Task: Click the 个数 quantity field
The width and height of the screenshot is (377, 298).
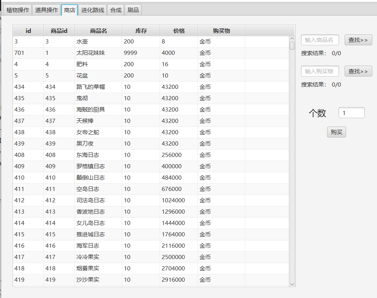Action: [352, 113]
